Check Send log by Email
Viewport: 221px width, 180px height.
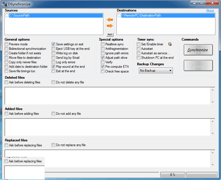point(53,58)
